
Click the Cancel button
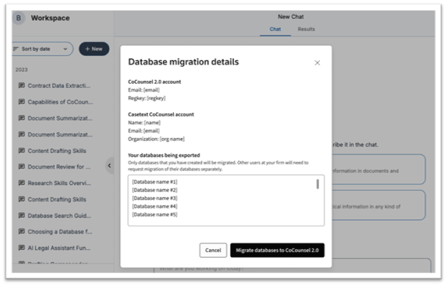(213, 250)
